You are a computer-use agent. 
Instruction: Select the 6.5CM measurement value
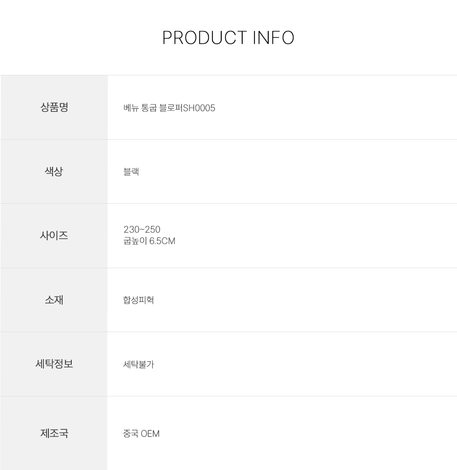[x=162, y=241]
